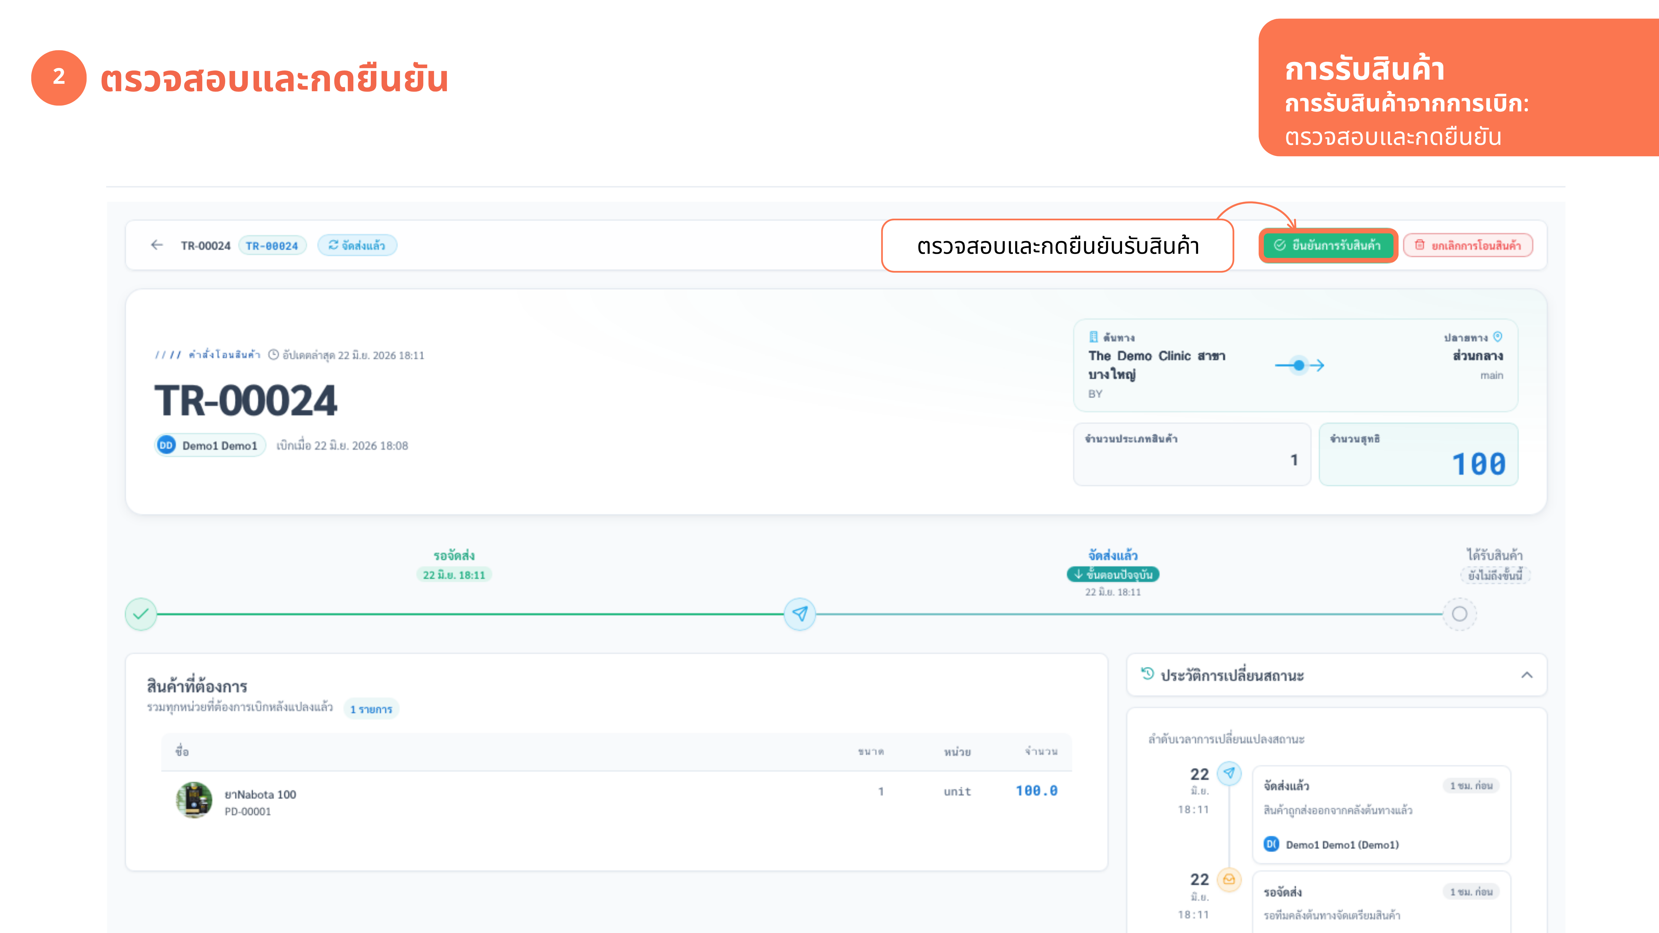Click the ส่วนกลาง destination text
Screen dimensions: 1659x933
click(x=1477, y=356)
